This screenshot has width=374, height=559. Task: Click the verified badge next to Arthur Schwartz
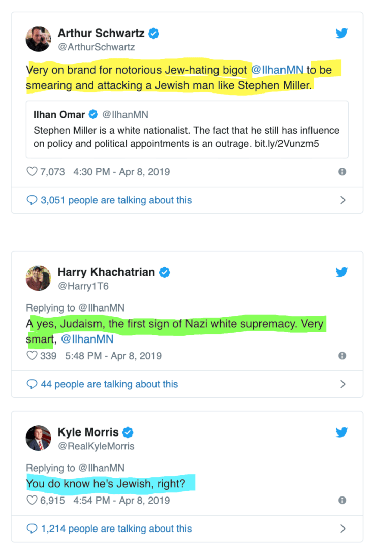coord(153,33)
